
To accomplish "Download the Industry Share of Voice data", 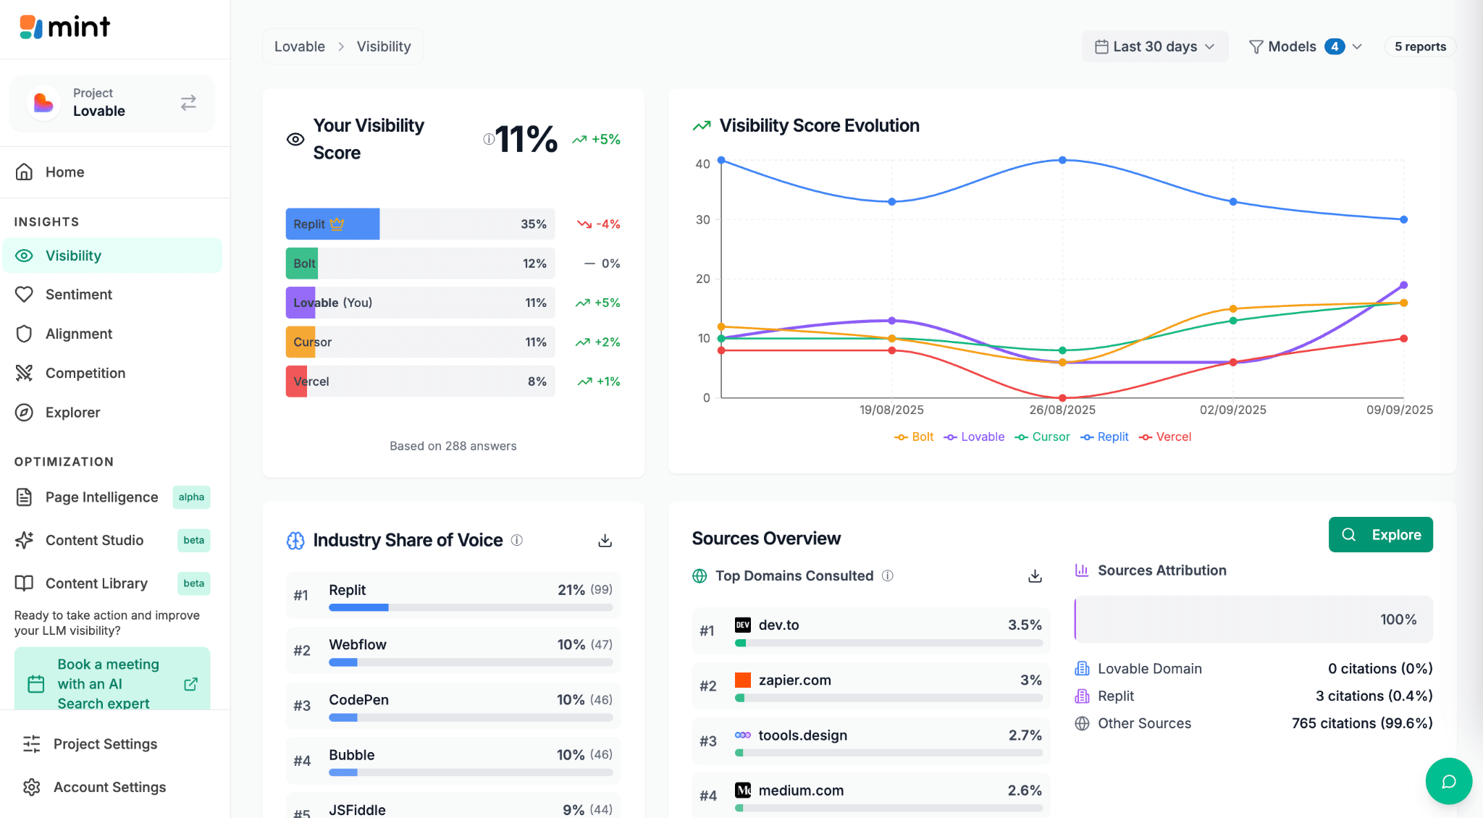I will [605, 541].
